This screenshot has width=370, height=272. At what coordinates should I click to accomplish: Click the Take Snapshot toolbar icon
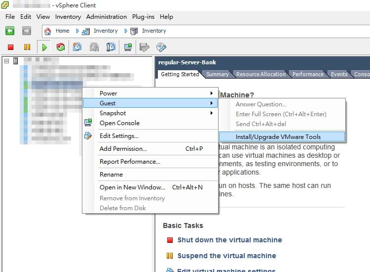(x=77, y=47)
